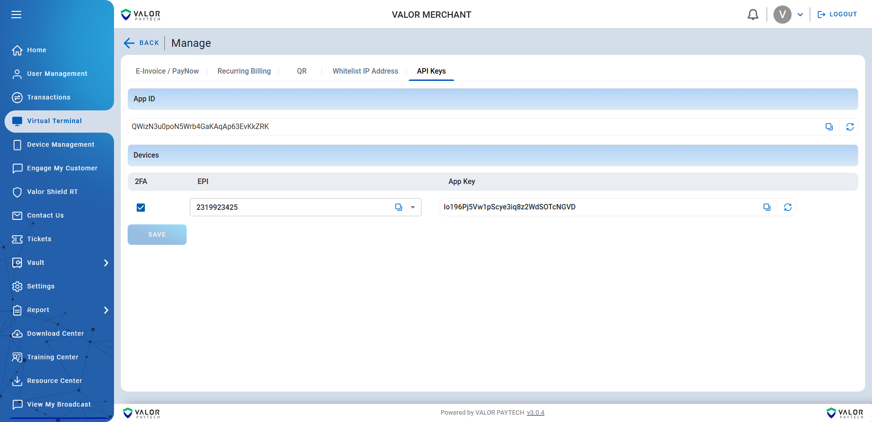872x422 pixels.
Task: Click the BACK link
Action: (149, 43)
